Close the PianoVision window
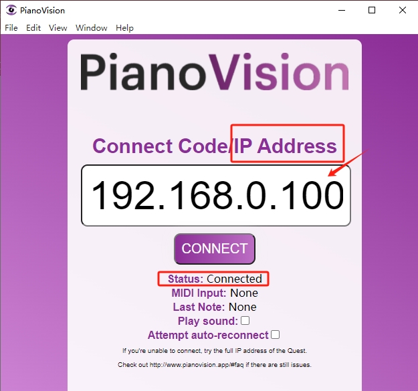 click(403, 10)
